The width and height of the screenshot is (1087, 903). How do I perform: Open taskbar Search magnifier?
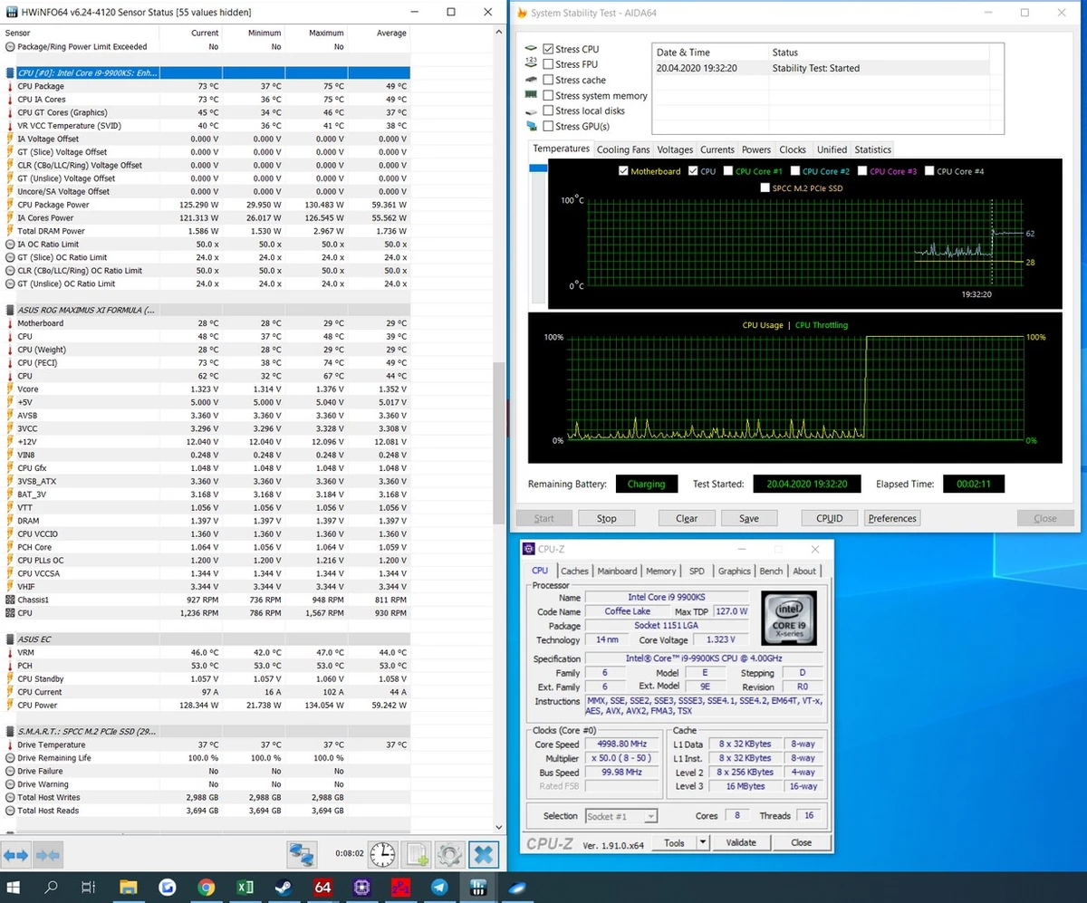[52, 888]
